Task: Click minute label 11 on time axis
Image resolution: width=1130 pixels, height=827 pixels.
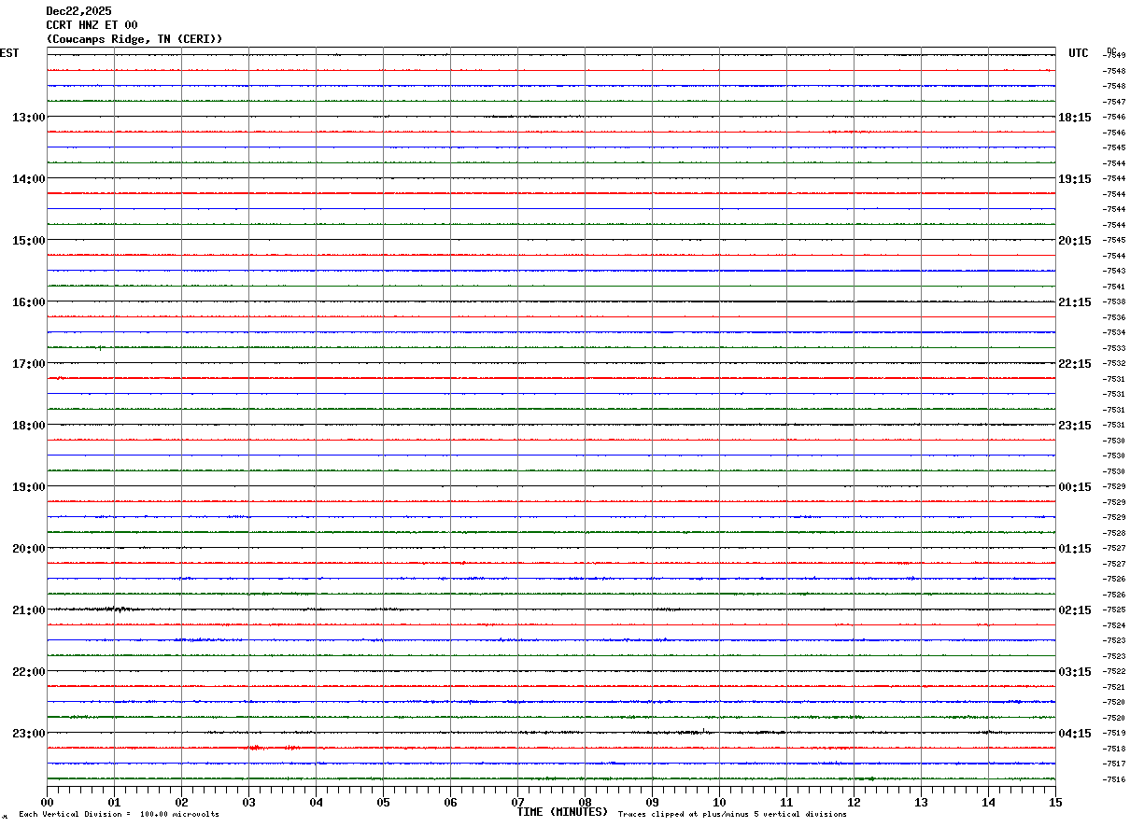Action: [787, 802]
